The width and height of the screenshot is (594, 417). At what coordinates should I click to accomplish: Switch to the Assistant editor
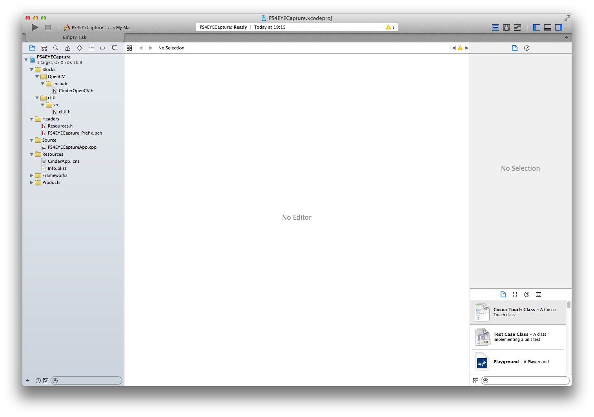click(507, 27)
